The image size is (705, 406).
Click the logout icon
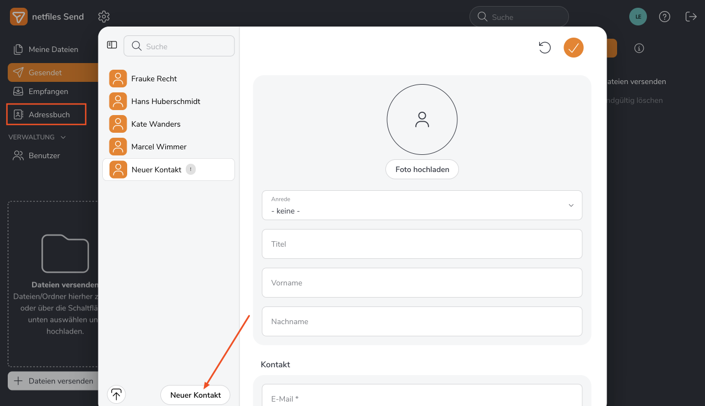tap(691, 17)
